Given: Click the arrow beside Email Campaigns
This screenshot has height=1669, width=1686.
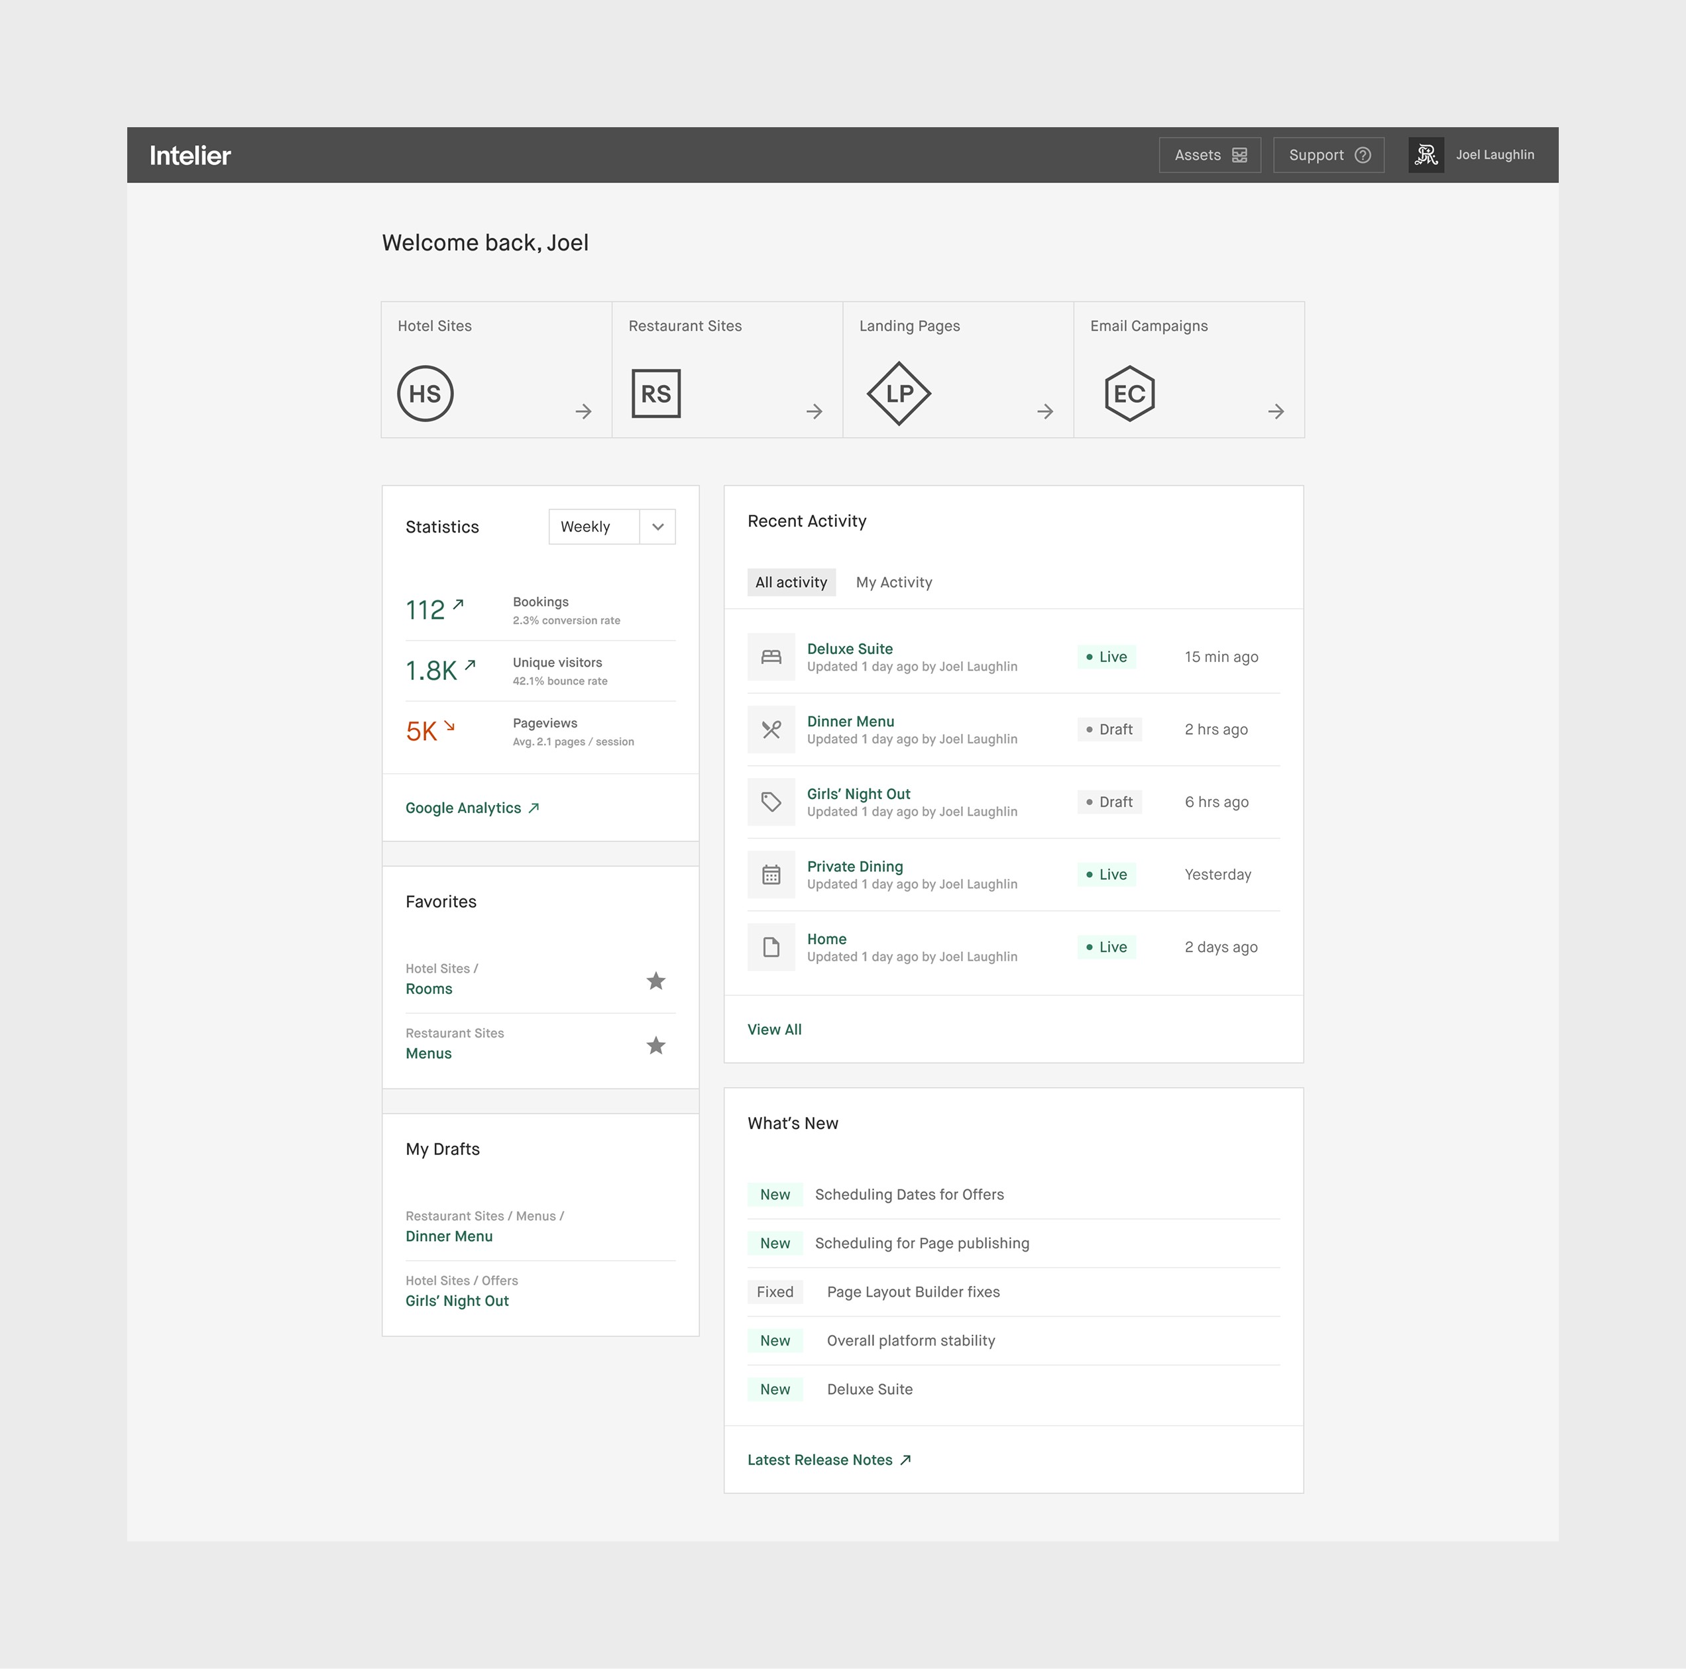Looking at the screenshot, I should [1276, 411].
